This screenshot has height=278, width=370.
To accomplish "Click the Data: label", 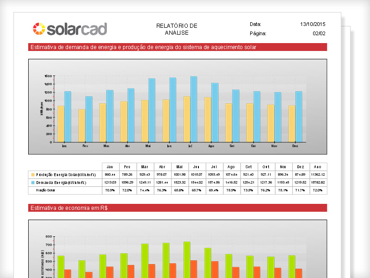I will coord(255,24).
